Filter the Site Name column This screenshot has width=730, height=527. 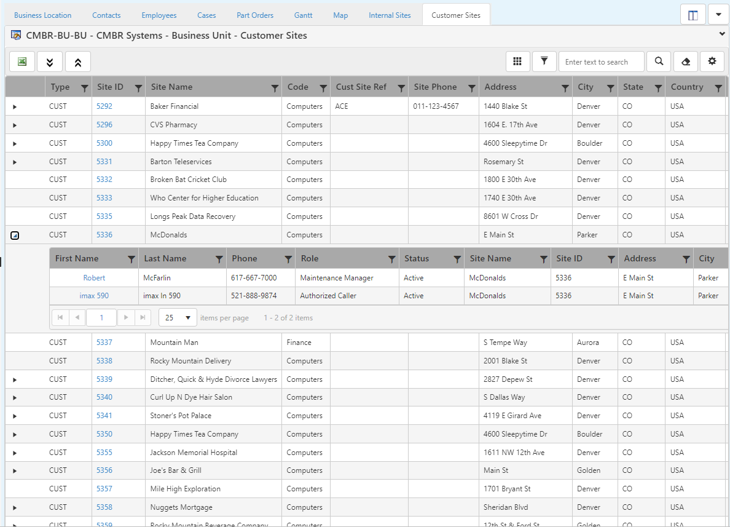click(x=275, y=88)
